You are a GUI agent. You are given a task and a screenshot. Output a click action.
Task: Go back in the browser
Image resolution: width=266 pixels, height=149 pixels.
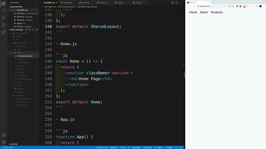(187, 6)
